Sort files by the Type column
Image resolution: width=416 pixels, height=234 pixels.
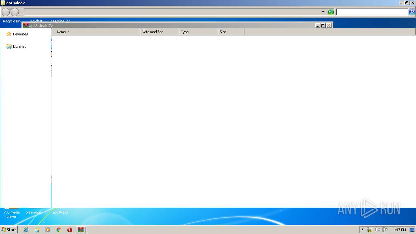[199, 32]
